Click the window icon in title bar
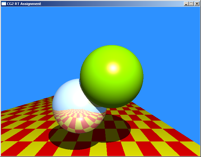 [4, 4]
